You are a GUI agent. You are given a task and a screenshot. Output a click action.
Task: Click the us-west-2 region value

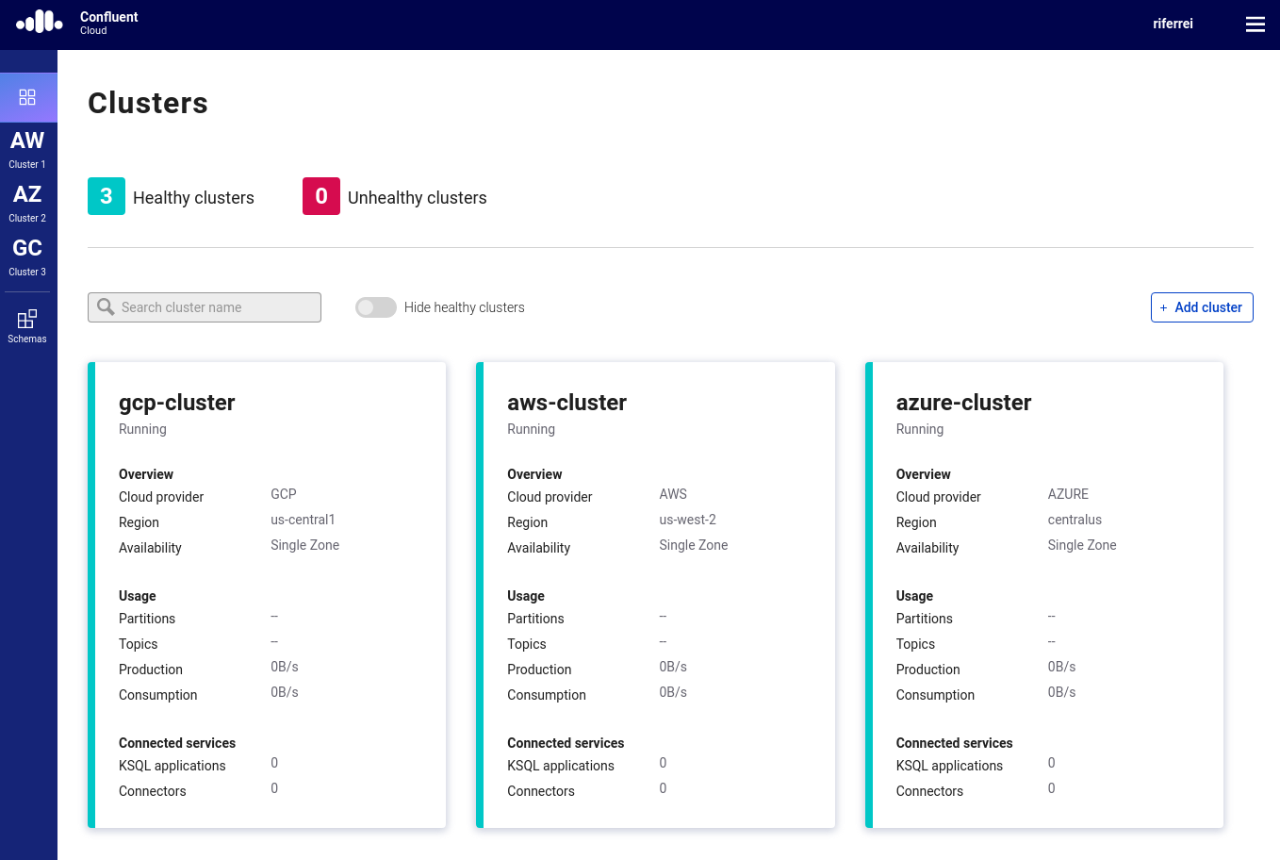pyautogui.click(x=687, y=520)
